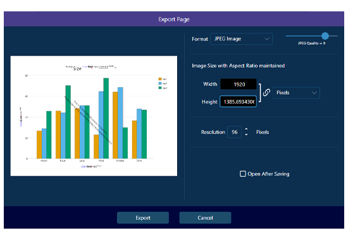Click the Resolution field showing 96

click(x=234, y=132)
